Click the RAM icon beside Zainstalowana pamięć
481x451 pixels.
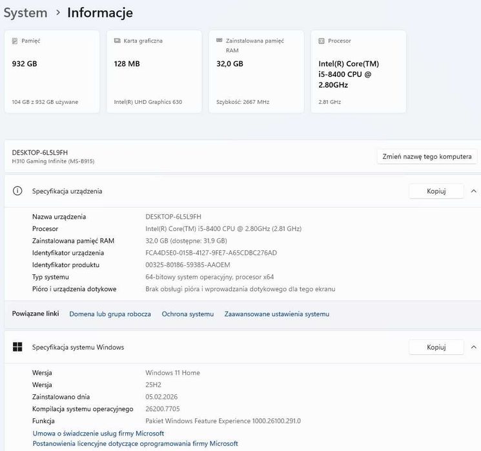220,40
